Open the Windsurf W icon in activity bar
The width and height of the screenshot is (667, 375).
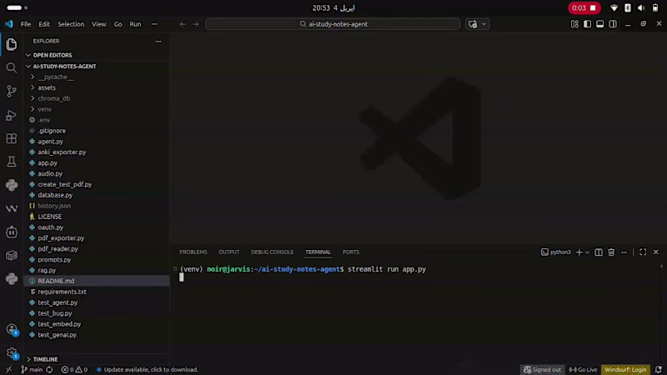pyautogui.click(x=12, y=208)
